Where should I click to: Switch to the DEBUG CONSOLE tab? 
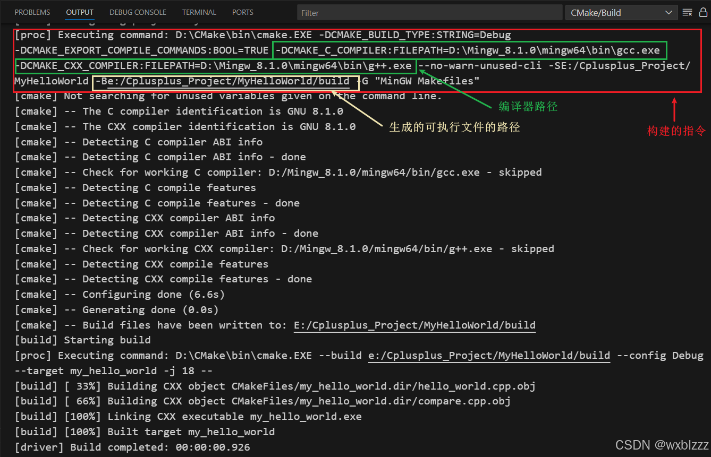tap(138, 12)
